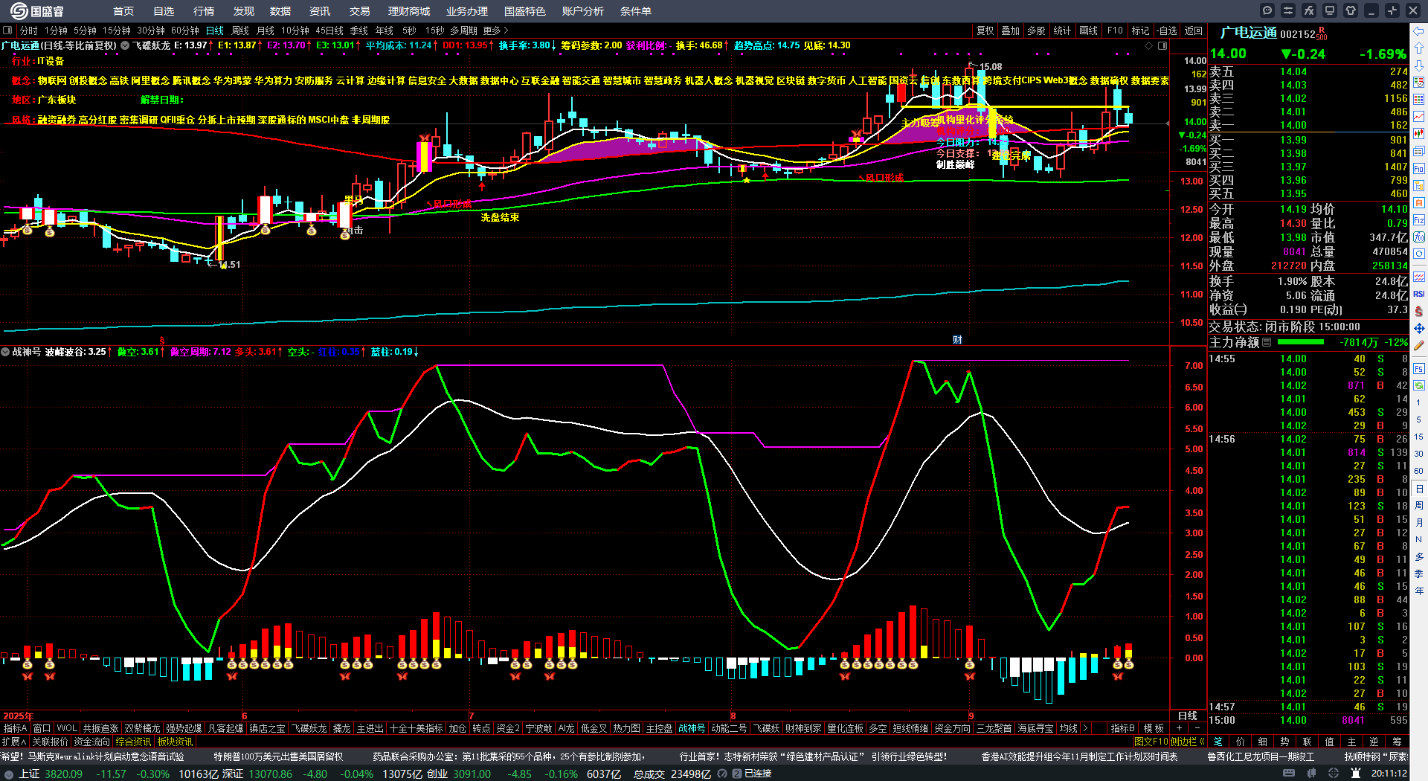Expand the indicator tabs right arrow

pyautogui.click(x=1086, y=728)
